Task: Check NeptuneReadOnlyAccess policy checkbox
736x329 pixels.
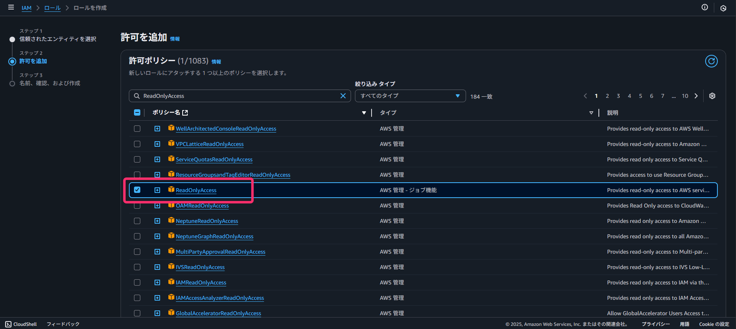Action: pos(137,221)
